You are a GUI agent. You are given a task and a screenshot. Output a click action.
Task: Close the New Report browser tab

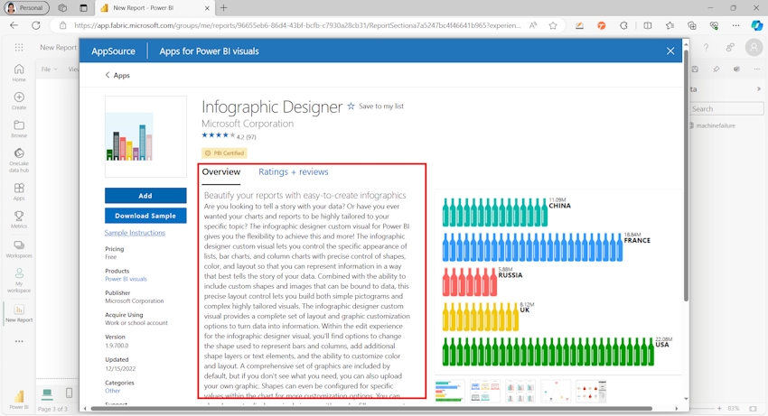[x=207, y=8]
